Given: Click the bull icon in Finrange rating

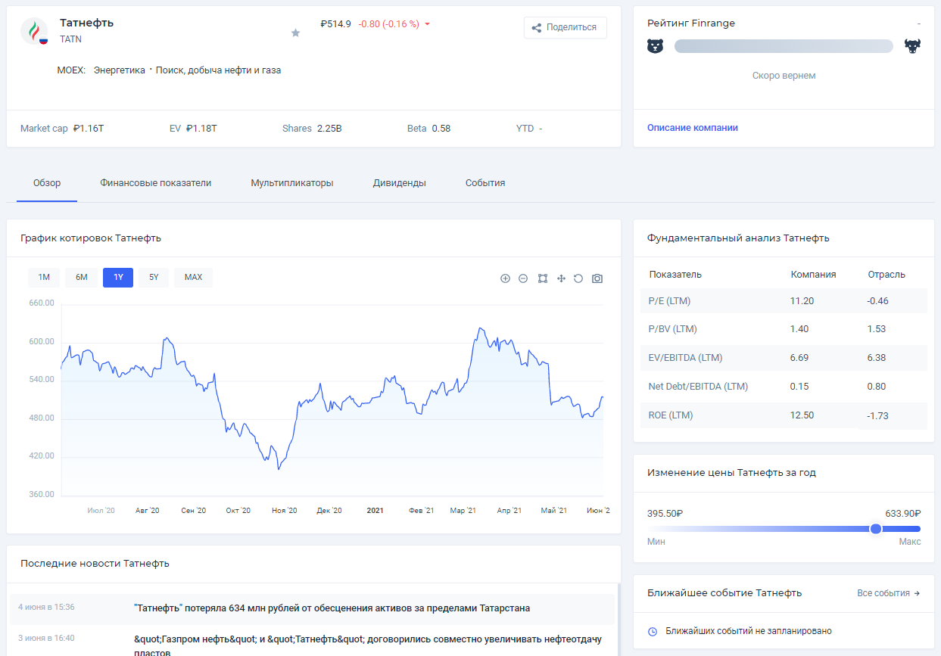Looking at the screenshot, I should point(912,46).
